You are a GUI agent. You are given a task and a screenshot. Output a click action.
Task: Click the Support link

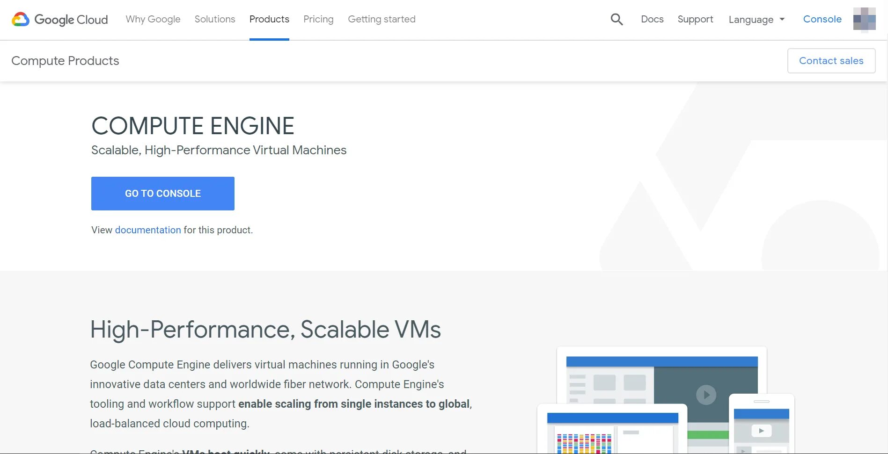695,19
